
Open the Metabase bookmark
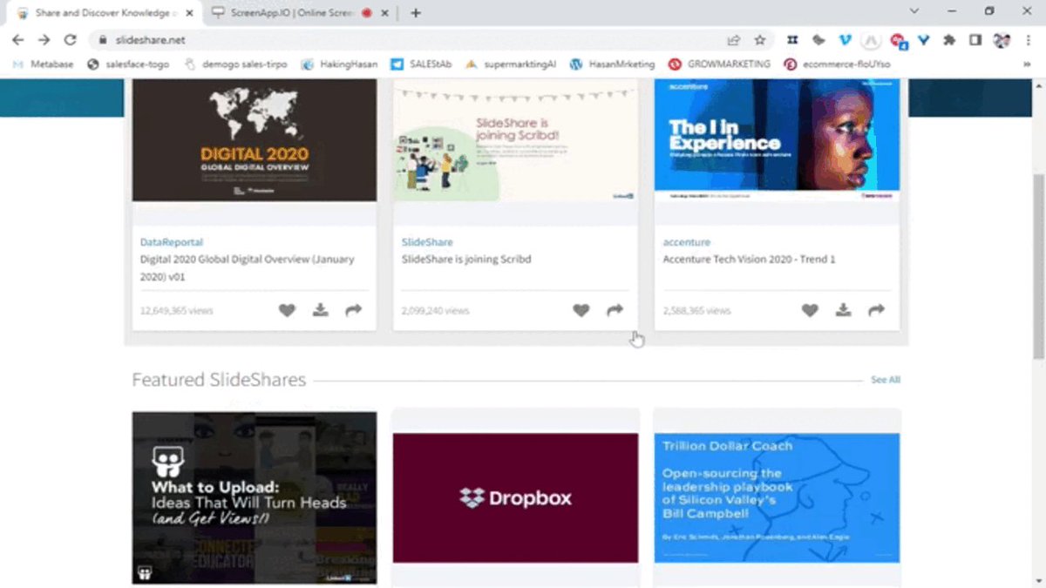[43, 64]
